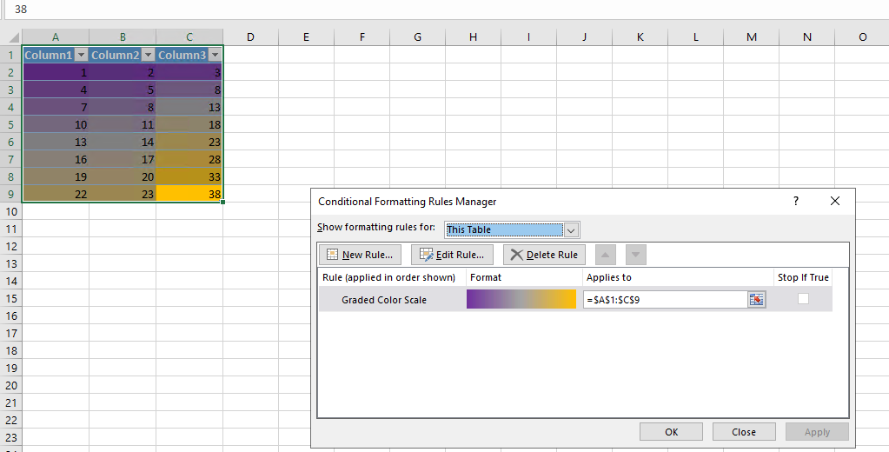
Task: Click the Stop If True column header
Action: 803,277
